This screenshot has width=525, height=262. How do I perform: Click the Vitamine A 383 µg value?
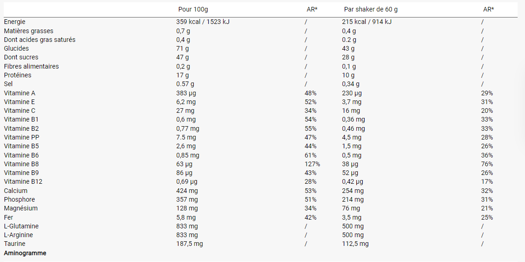[186, 93]
